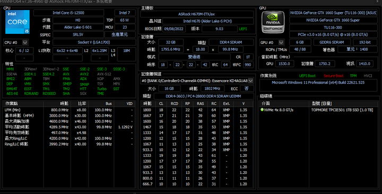Viewport: 382px width, 194px height.
Task: Click the NVIDIA GeForce GTX 1660 Super name field
Action: [x=333, y=20]
